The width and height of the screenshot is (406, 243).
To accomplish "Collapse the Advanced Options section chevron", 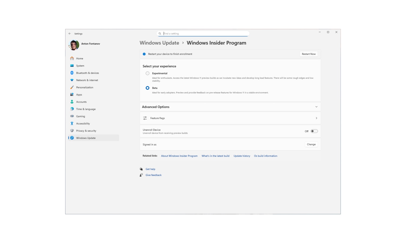I will (x=316, y=107).
